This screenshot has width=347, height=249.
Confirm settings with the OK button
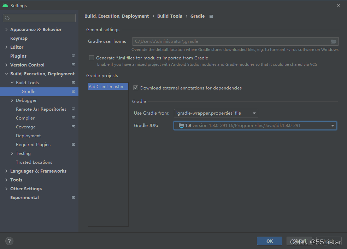coord(269,241)
